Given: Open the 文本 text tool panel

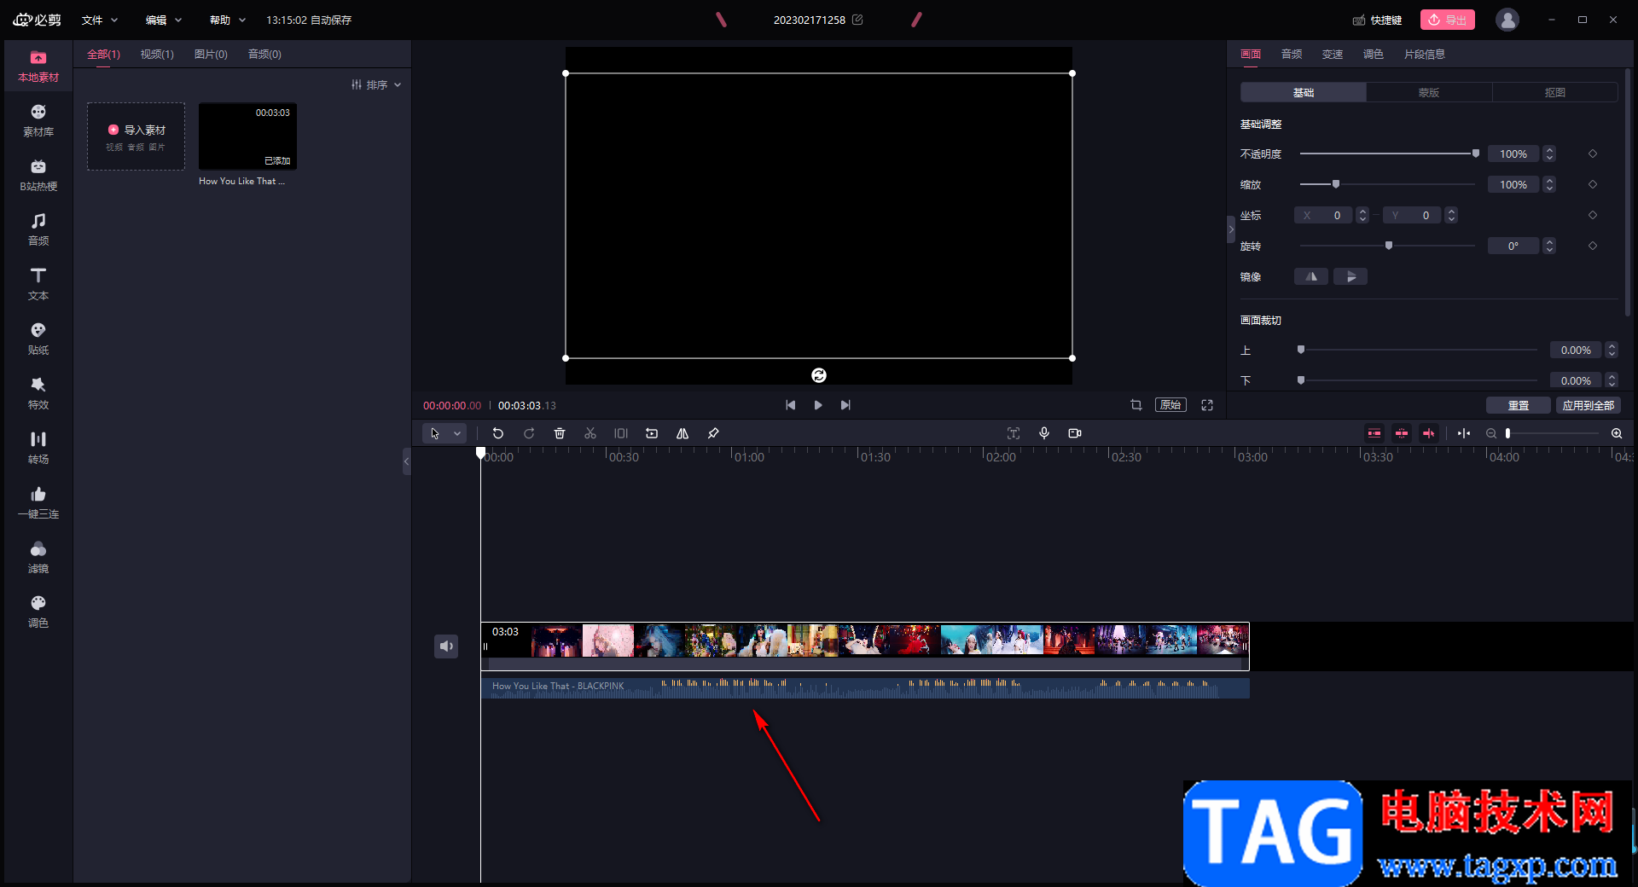Looking at the screenshot, I should pyautogui.click(x=38, y=285).
